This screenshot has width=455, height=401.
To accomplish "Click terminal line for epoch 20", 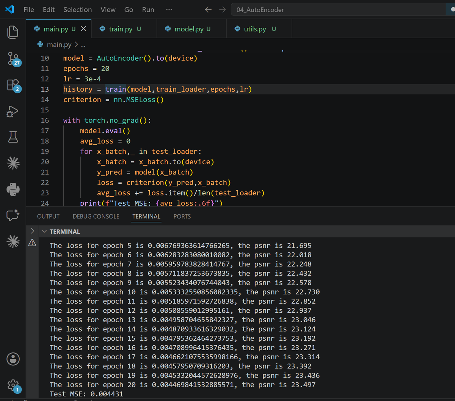I will 182,385.
